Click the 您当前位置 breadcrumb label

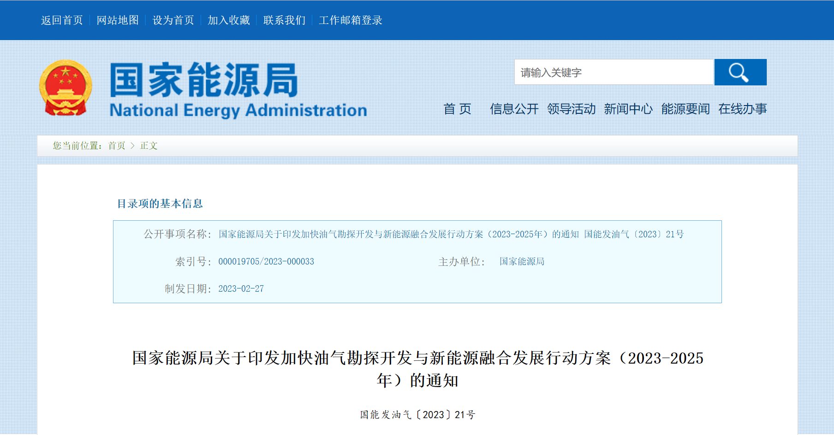(x=77, y=146)
